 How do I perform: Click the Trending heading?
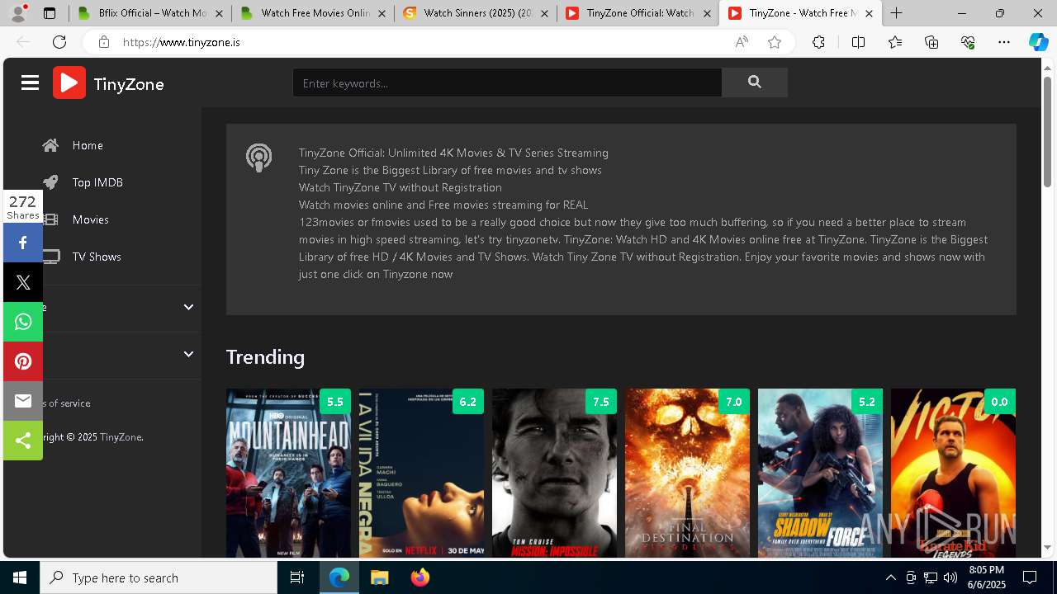tap(265, 356)
